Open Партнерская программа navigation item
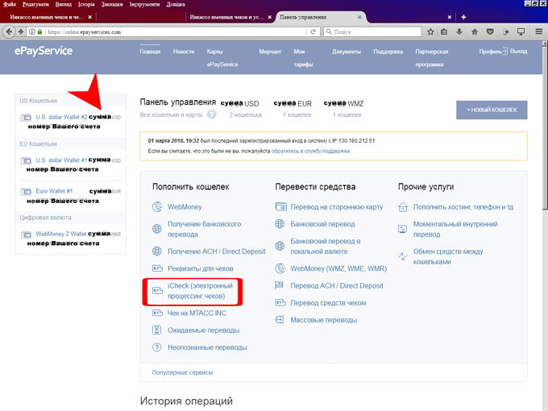This screenshot has width=548, height=411. pyautogui.click(x=432, y=58)
